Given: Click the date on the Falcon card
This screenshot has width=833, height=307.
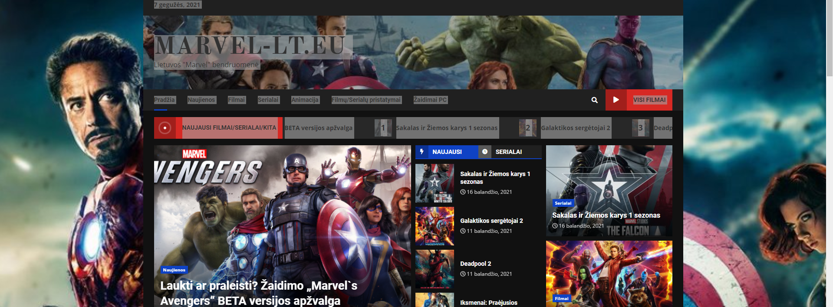Looking at the screenshot, I should pyautogui.click(x=578, y=226).
